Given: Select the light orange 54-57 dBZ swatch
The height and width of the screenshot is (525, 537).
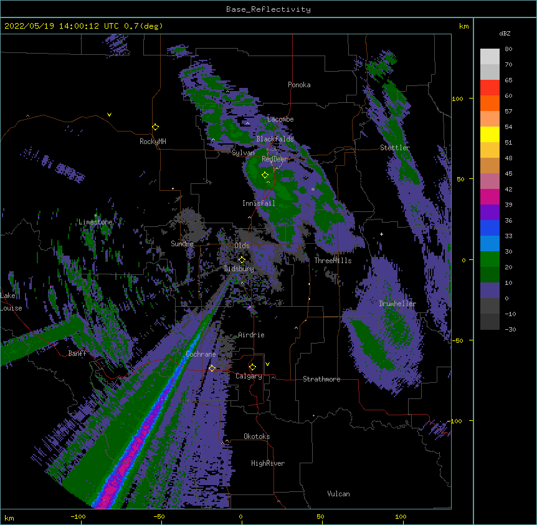Looking at the screenshot, I should pyautogui.click(x=490, y=119).
